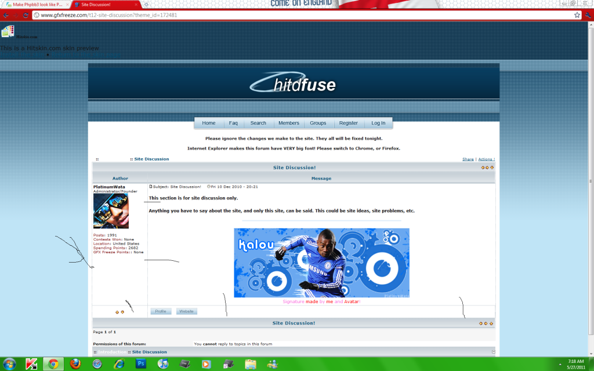Open the Groups page
Image resolution: width=594 pixels, height=371 pixels.
[x=318, y=123]
